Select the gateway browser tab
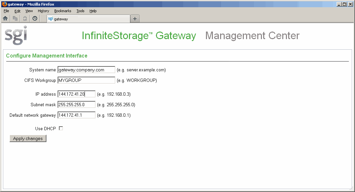 point(88,19)
